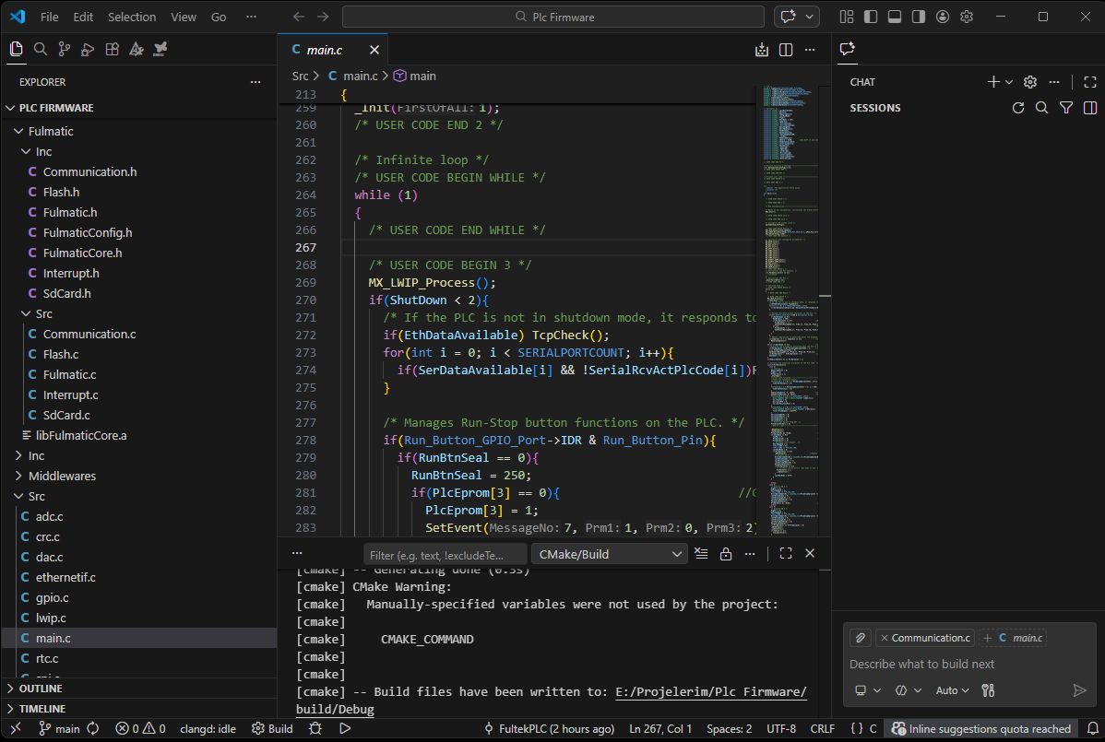The height and width of the screenshot is (742, 1105).
Task: Refresh the chat sessions list
Action: (x=1017, y=108)
